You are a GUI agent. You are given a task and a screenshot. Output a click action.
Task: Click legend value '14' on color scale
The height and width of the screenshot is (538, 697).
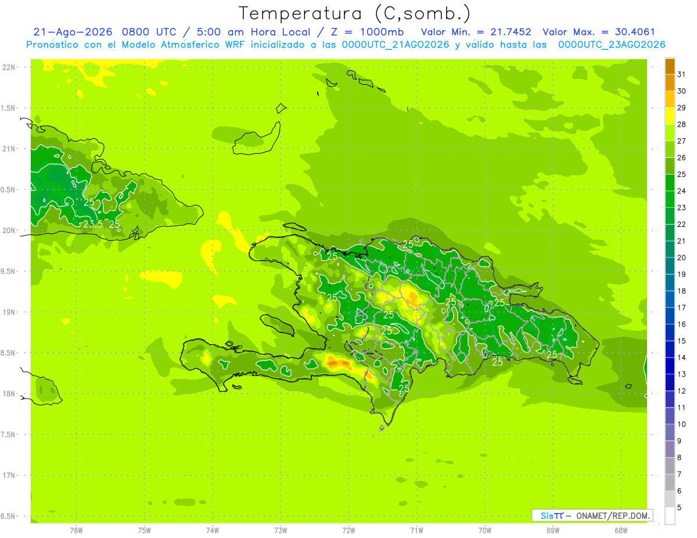(x=681, y=358)
